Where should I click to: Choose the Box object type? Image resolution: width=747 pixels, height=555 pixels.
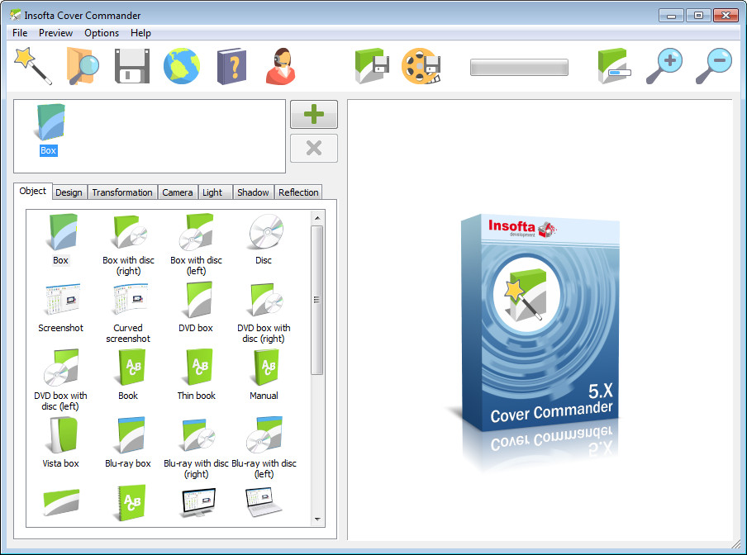coord(61,240)
